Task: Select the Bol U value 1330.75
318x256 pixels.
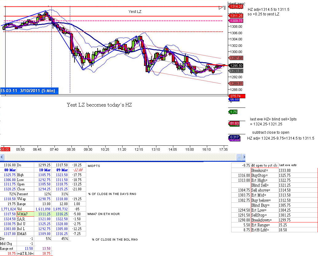Action: click(x=8, y=224)
